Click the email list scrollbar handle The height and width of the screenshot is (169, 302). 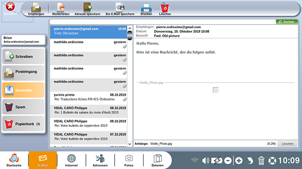tap(130, 35)
